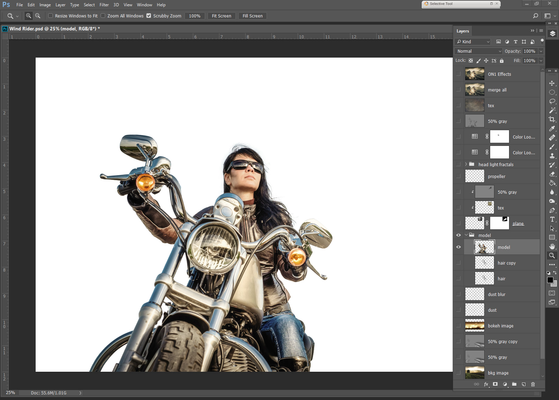Viewport: 559px width, 400px height.
Task: Click the delete layer trash icon
Action: (533, 384)
